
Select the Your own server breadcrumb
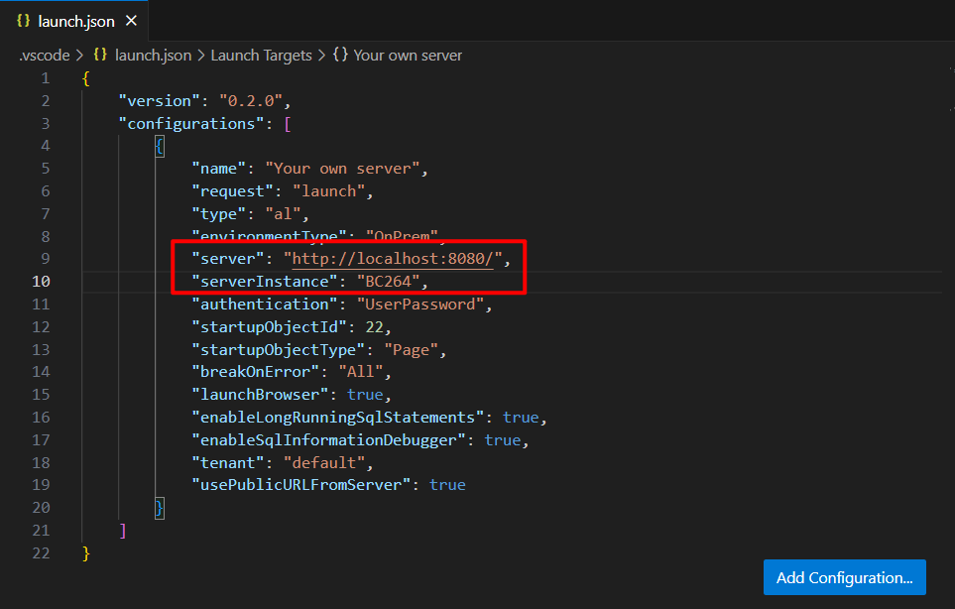click(x=408, y=56)
